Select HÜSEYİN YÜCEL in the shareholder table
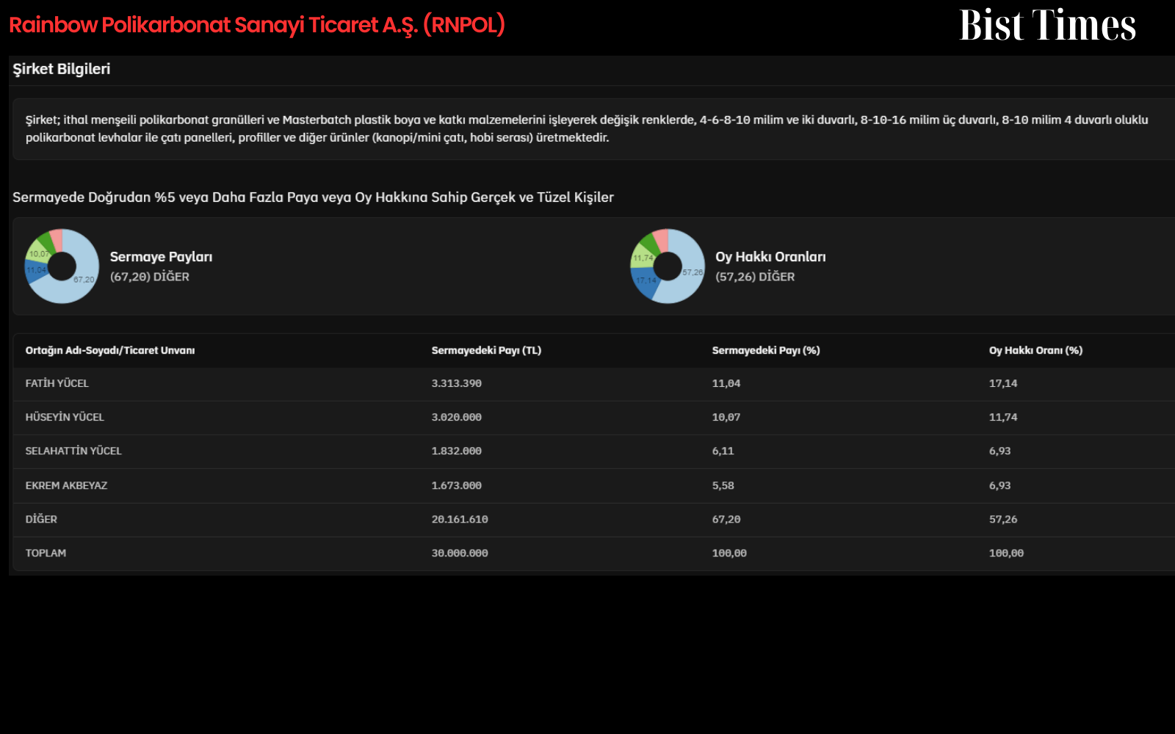Image resolution: width=1175 pixels, height=734 pixels. [65, 417]
